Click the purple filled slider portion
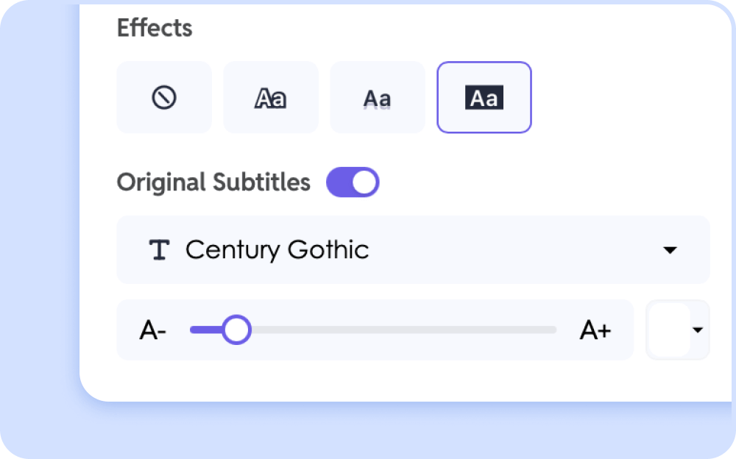The height and width of the screenshot is (459, 736). 205,330
